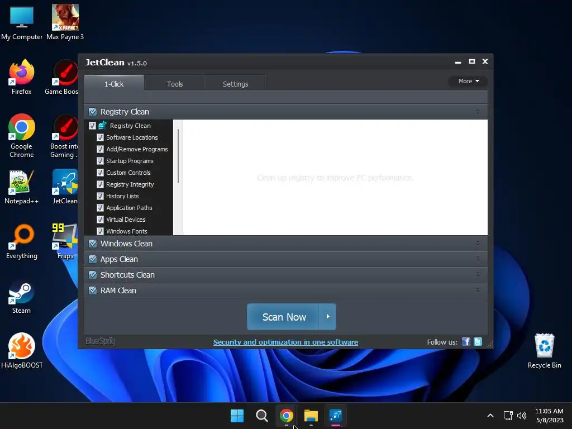
Task: Open the More dropdown menu
Action: (x=469, y=81)
